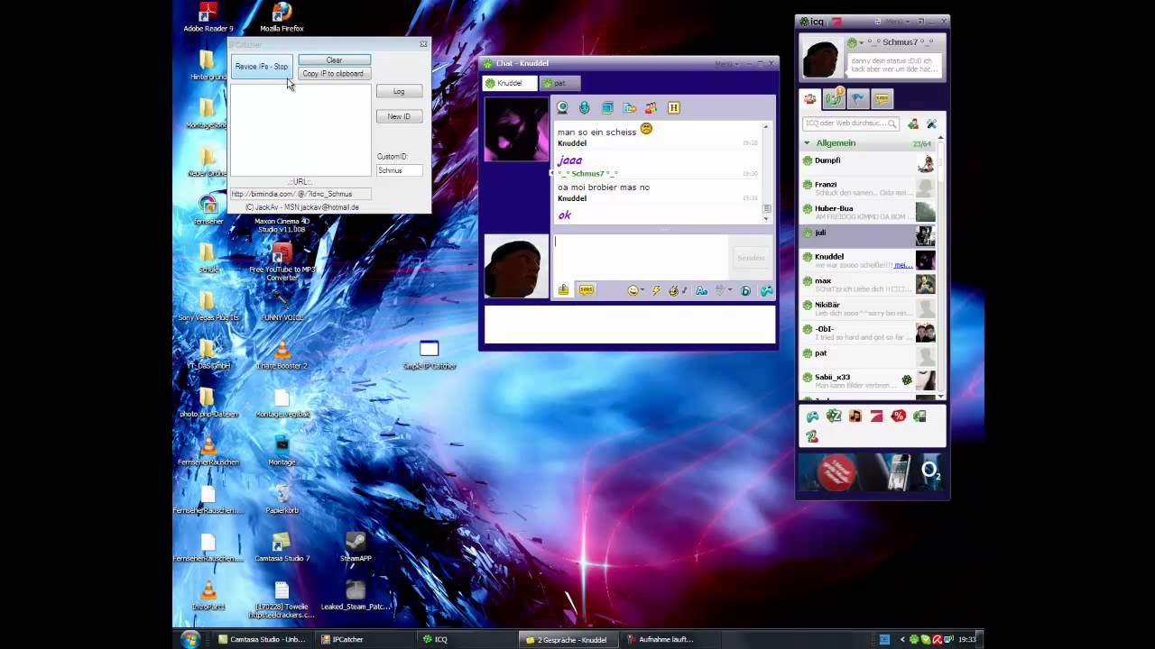Open the chat history H icon
1155x649 pixels.
coord(673,108)
